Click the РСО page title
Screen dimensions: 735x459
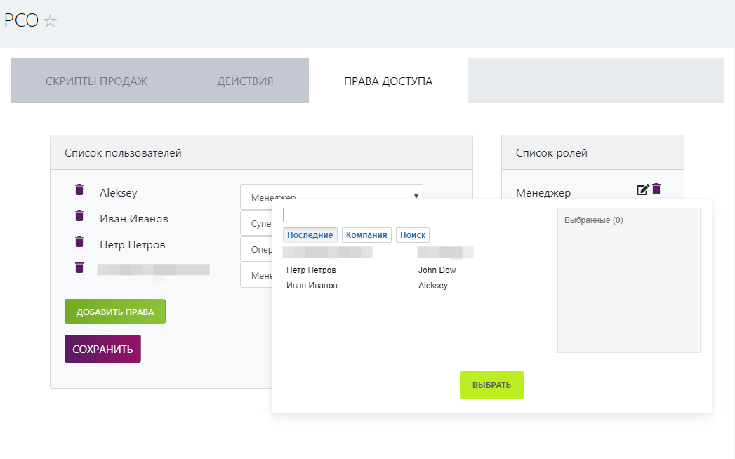point(21,20)
